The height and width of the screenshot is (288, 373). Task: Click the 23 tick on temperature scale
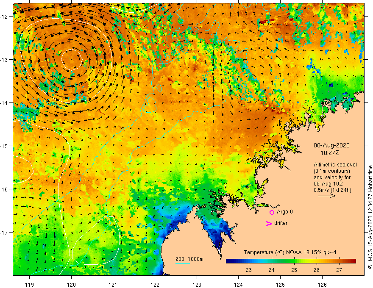click(249, 270)
